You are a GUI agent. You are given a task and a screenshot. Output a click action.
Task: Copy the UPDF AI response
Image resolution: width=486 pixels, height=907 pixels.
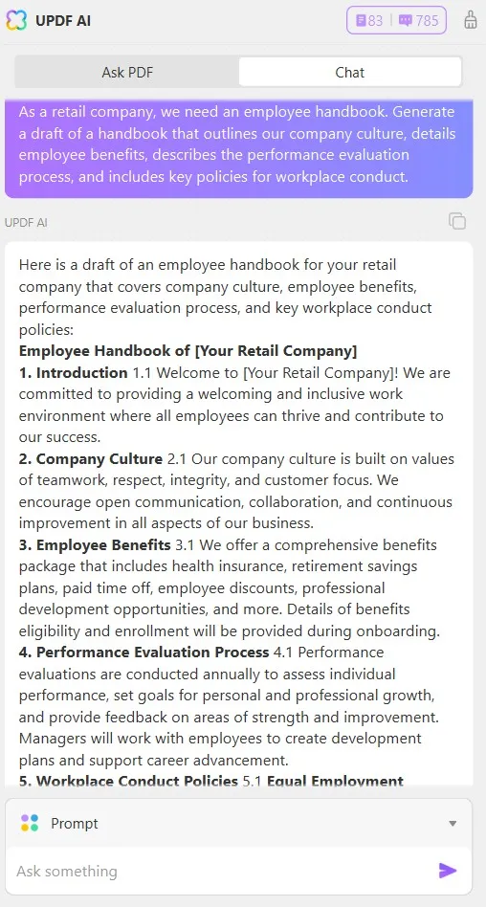[457, 221]
